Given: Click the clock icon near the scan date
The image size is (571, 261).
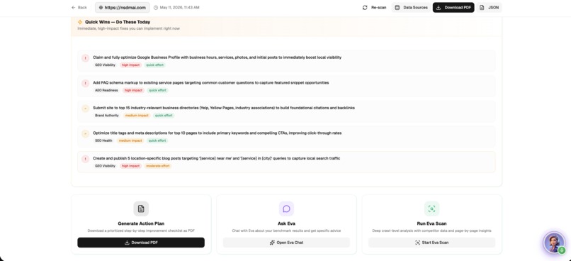Looking at the screenshot, I should (156, 7).
